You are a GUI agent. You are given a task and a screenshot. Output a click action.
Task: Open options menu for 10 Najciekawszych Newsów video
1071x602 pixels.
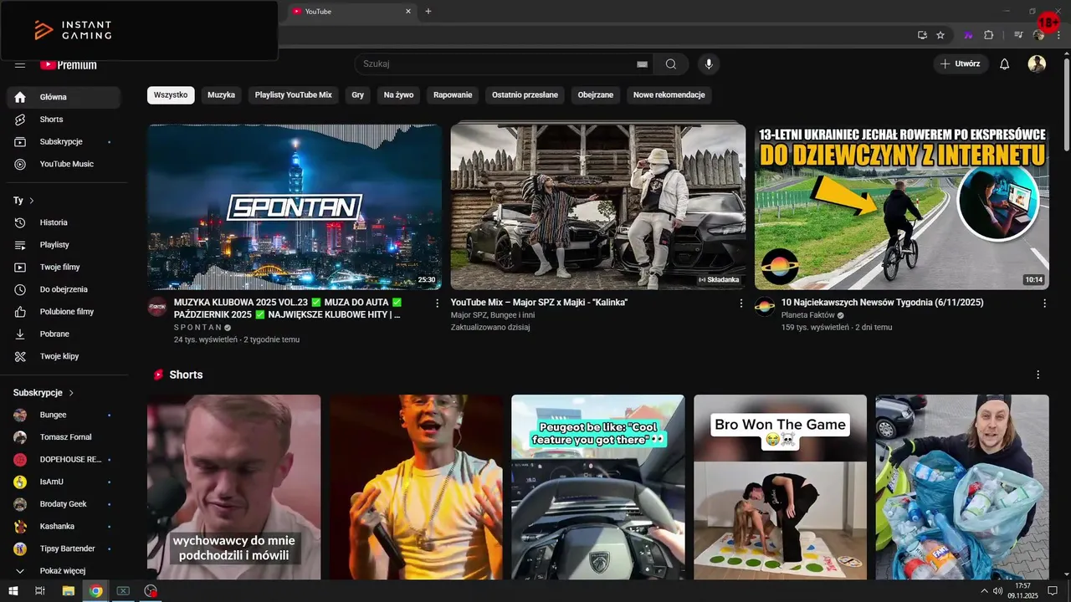click(x=1044, y=304)
